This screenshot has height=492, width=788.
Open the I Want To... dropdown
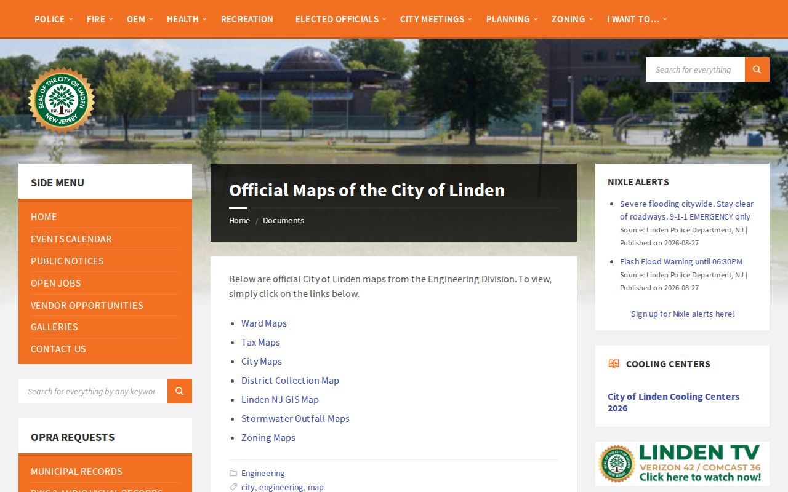pyautogui.click(x=637, y=19)
